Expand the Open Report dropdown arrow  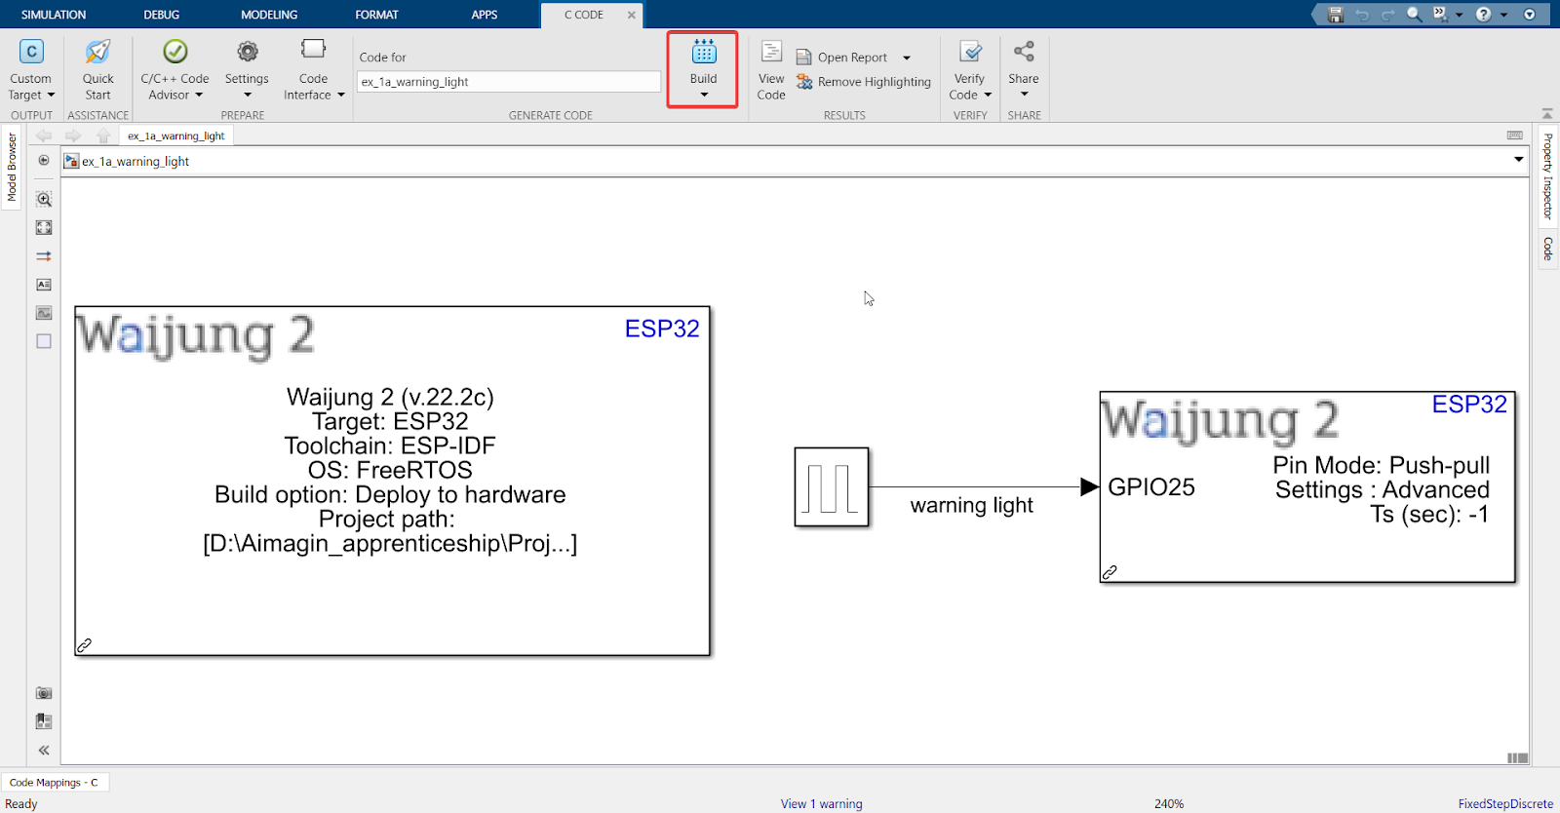click(x=907, y=58)
